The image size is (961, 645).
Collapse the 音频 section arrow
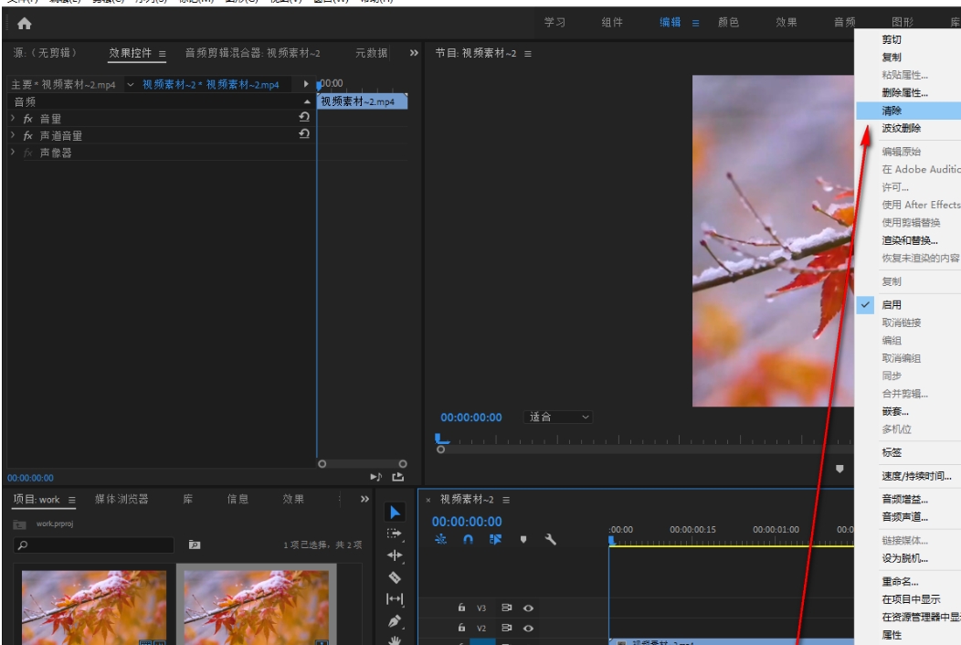click(307, 101)
